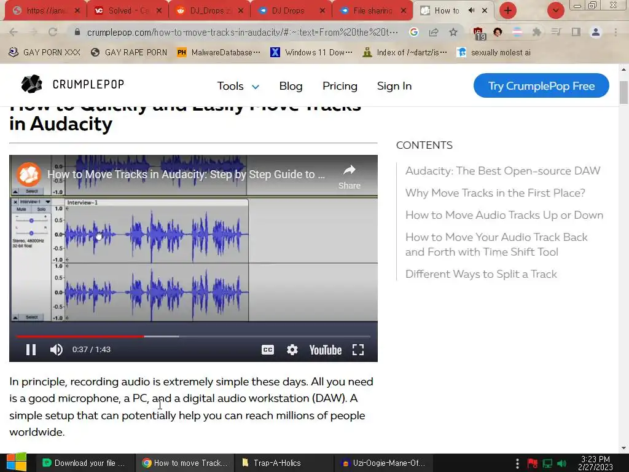629x472 pixels.
Task: Jump to Why Move Tracks in the First Place?
Action: pos(495,192)
